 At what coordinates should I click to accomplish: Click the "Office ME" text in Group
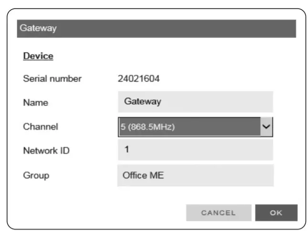click(x=143, y=175)
